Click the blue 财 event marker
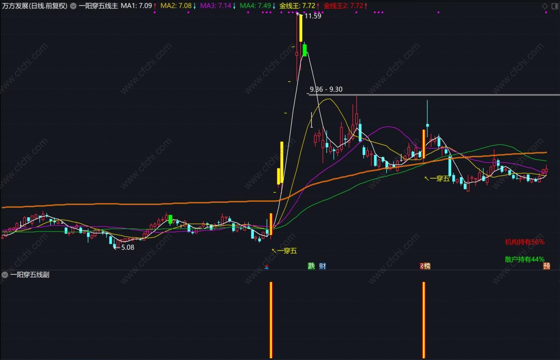560x360 pixels. [x=323, y=266]
